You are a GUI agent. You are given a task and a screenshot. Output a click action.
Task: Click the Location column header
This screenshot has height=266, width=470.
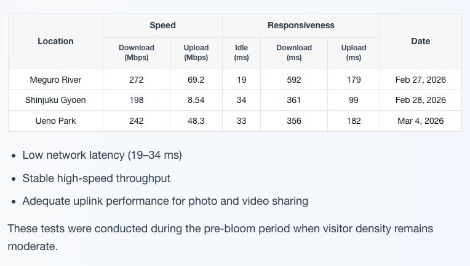tap(55, 41)
